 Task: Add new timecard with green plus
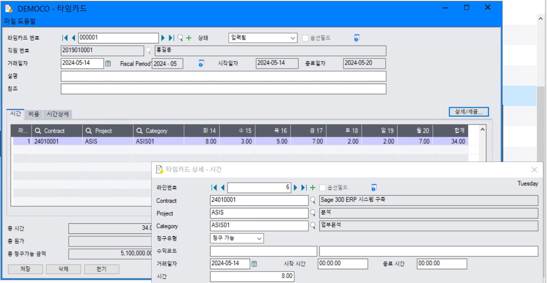point(189,38)
